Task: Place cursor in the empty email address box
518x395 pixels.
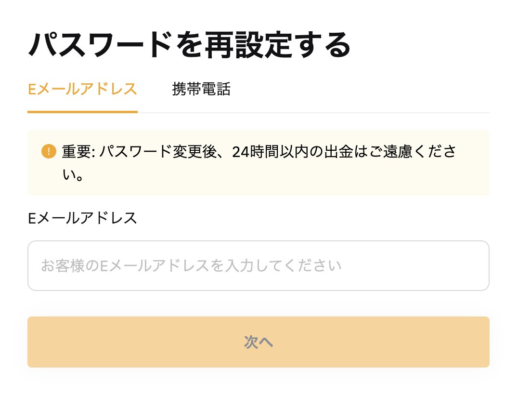Action: pyautogui.click(x=259, y=266)
